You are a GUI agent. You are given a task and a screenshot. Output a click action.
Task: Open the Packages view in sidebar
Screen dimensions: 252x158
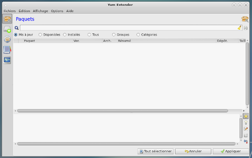tap(7, 19)
